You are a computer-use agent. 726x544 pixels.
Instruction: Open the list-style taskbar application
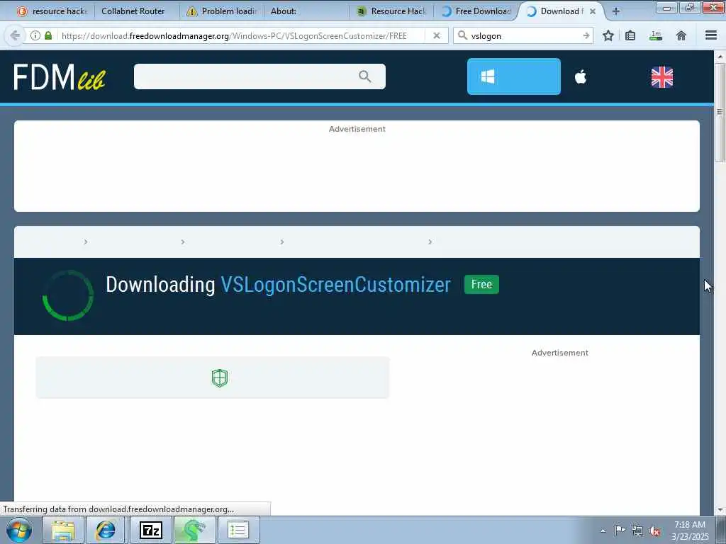(x=238, y=530)
